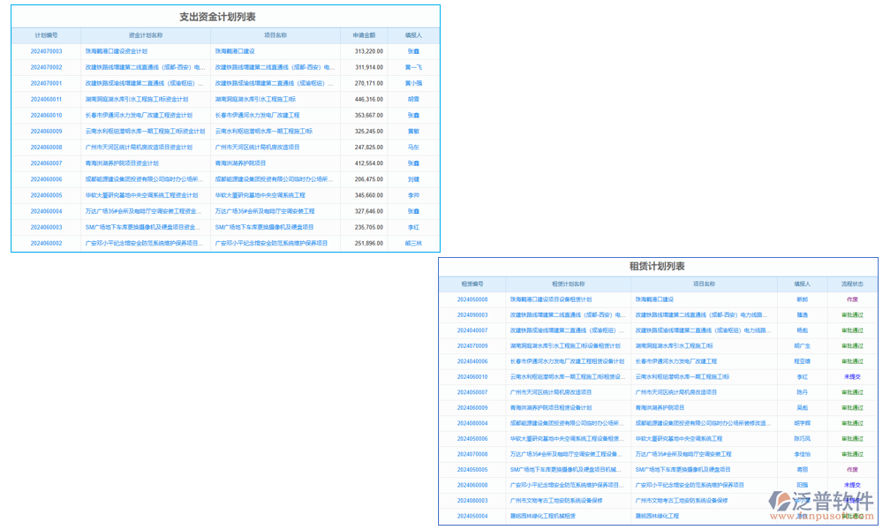Open project 晨铭园林绿化工程 in lease list
883x530 pixels.
(x=657, y=516)
